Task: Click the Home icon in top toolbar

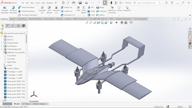Action: [x=63, y=3]
